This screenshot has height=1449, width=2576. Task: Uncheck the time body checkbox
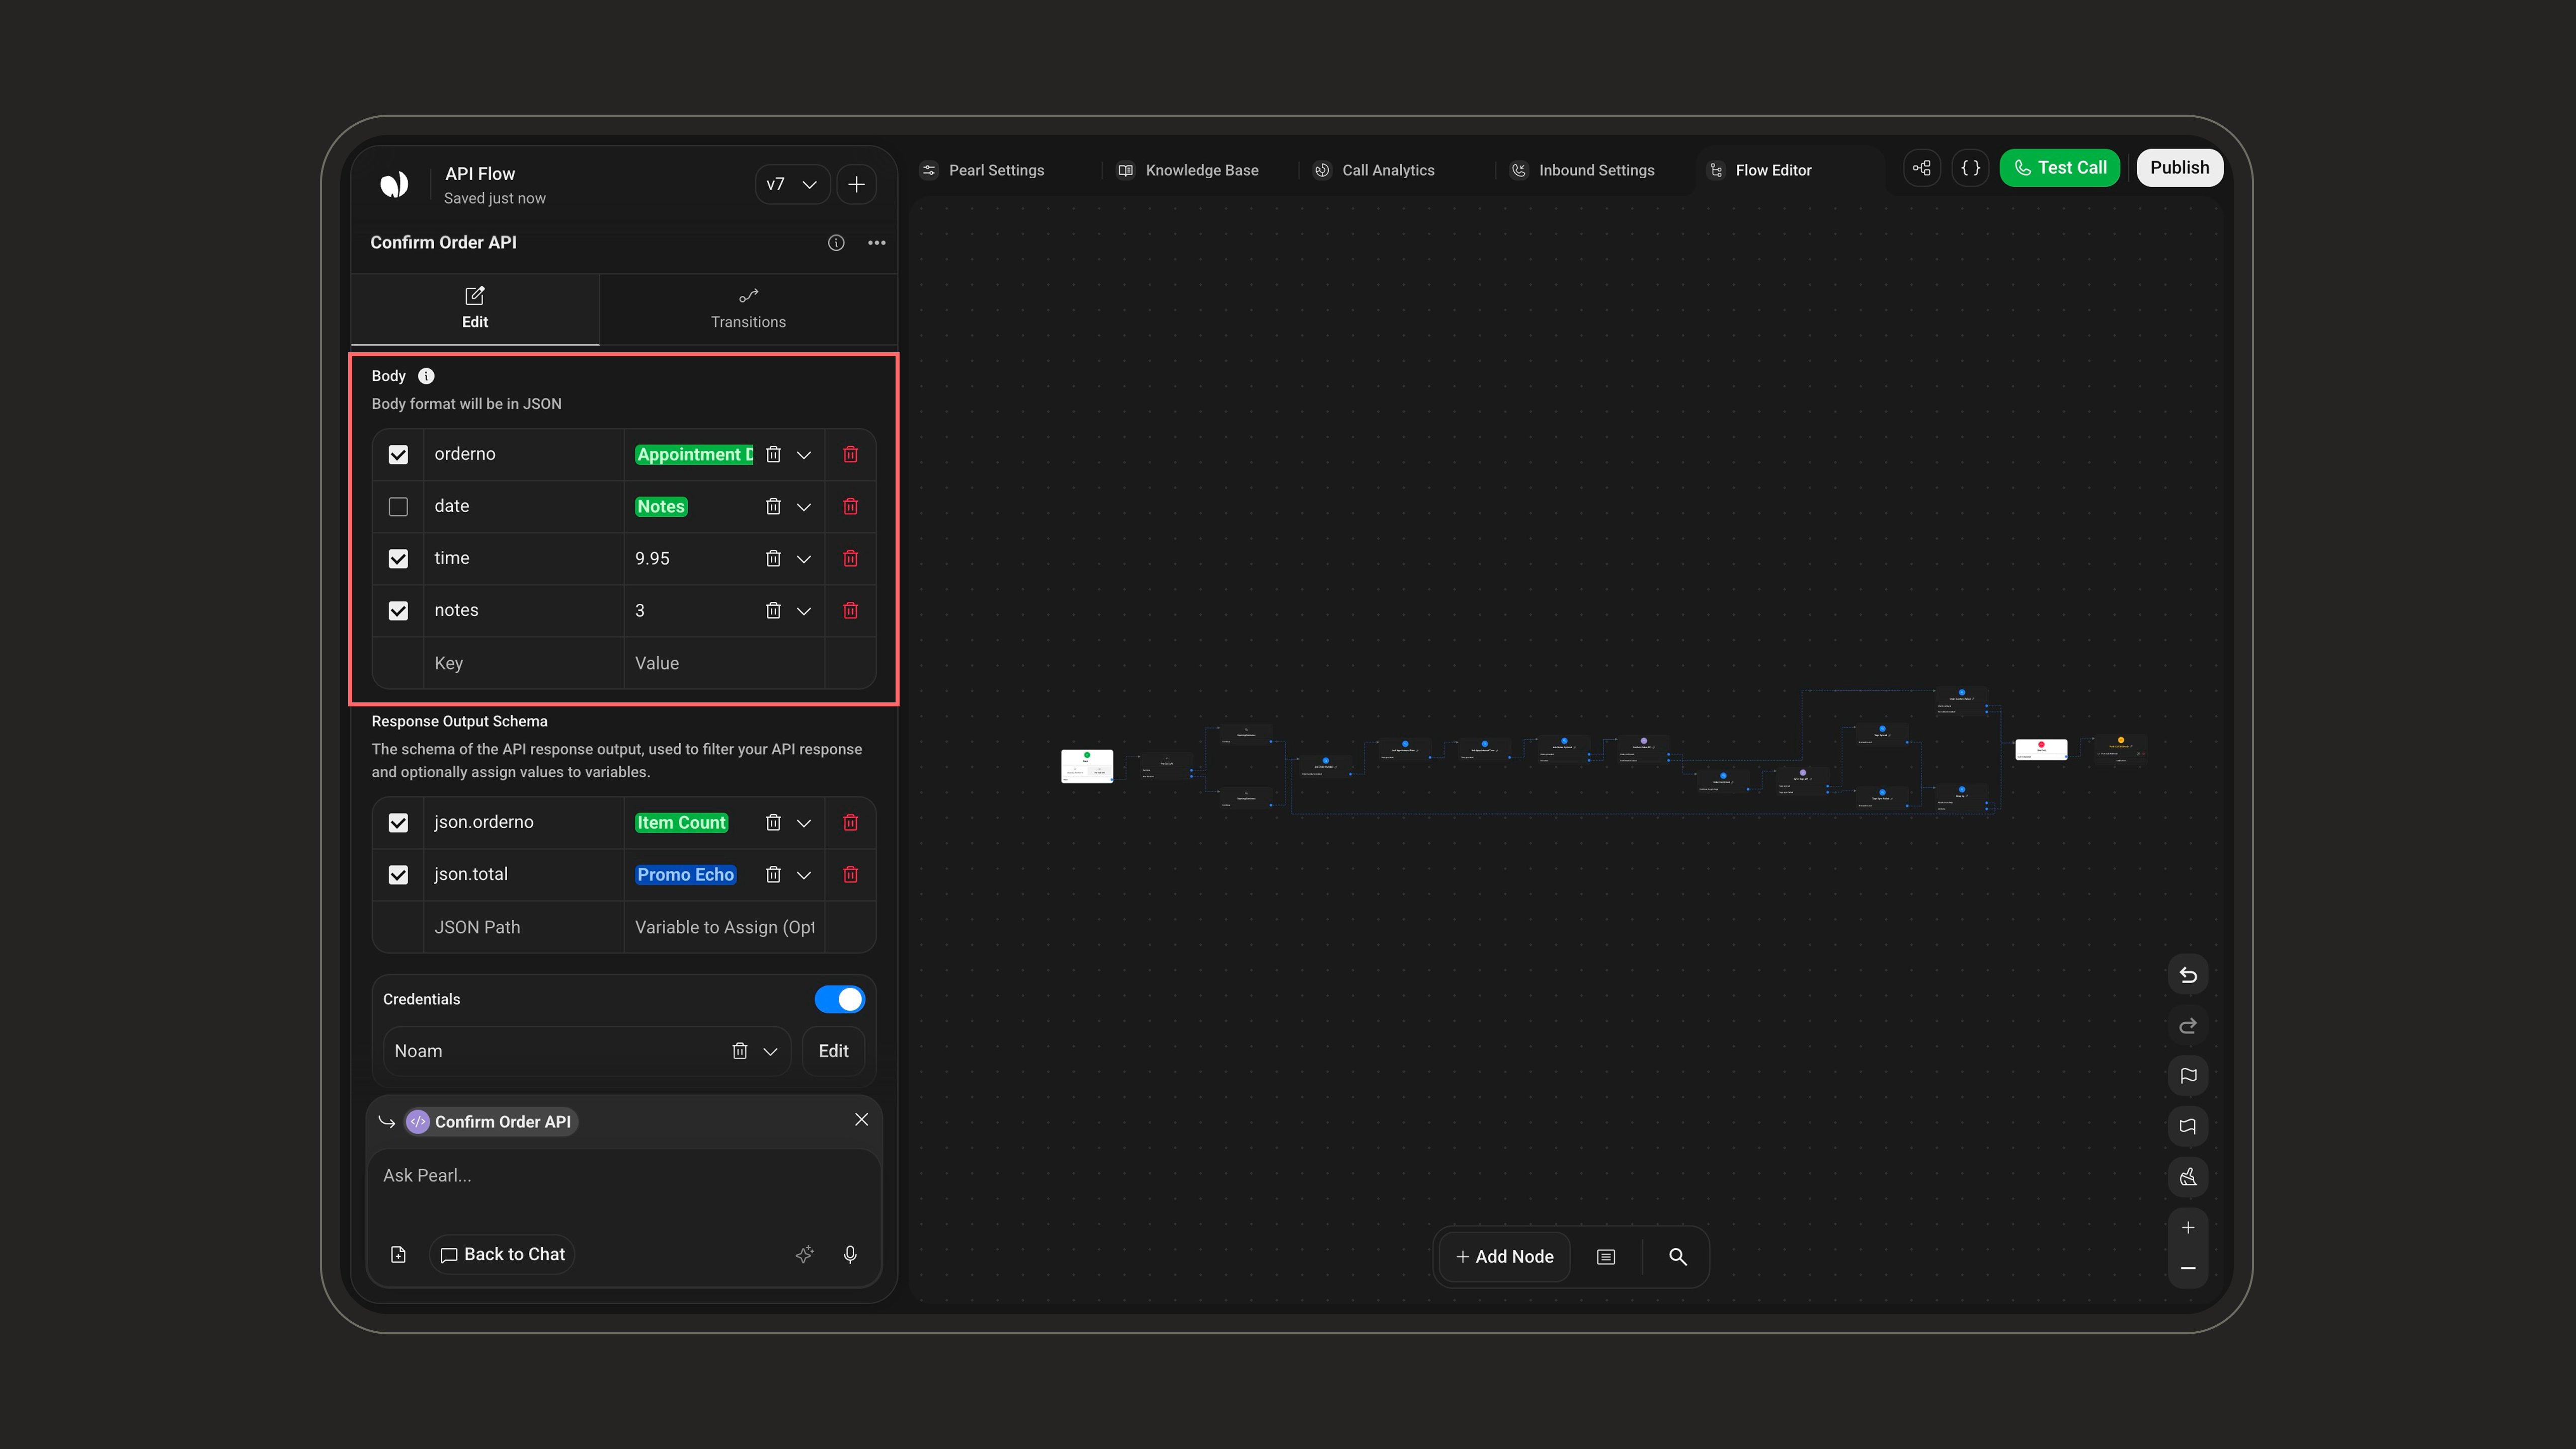[x=398, y=559]
